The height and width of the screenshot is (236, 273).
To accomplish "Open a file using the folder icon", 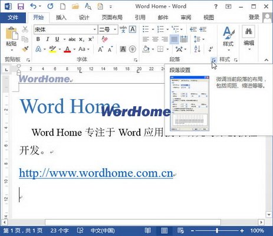I will click(75, 6).
